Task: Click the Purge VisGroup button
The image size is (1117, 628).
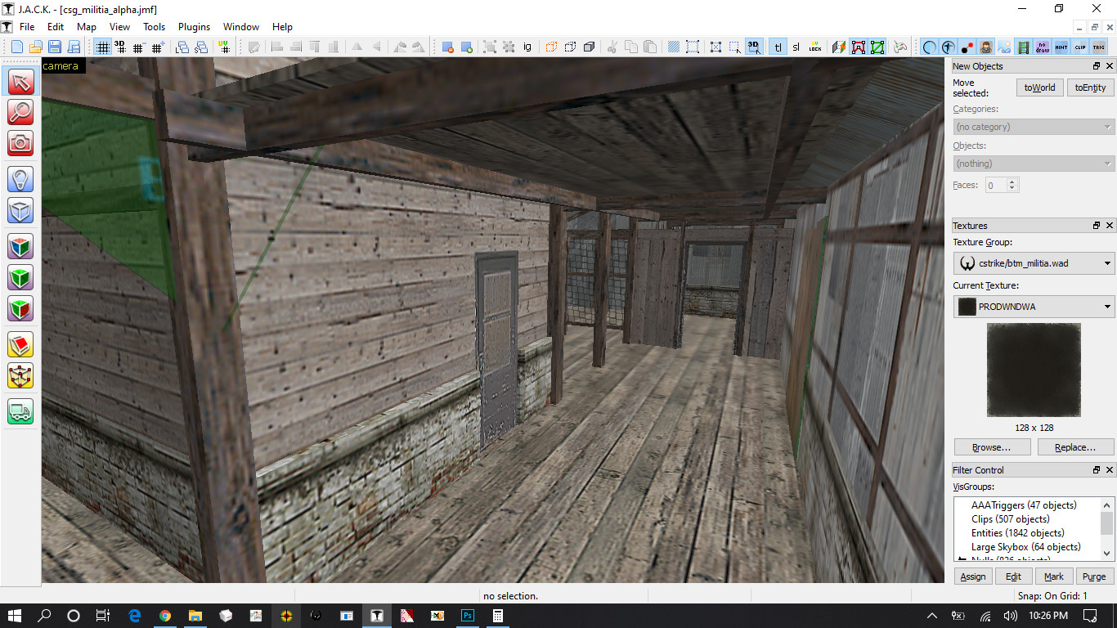Action: pyautogui.click(x=1094, y=576)
